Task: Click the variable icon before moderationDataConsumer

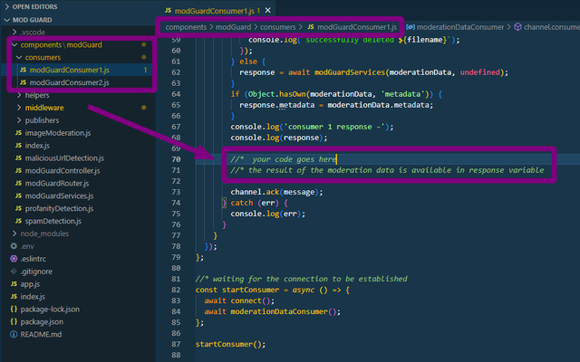Action: point(411,27)
